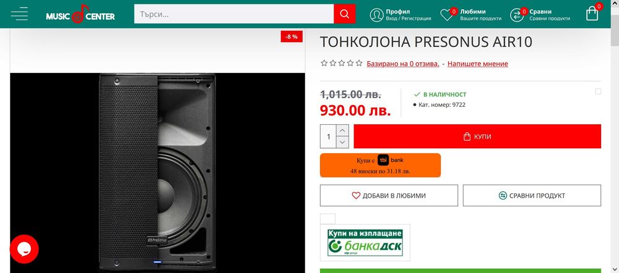Viewport: 619px width, 273px height.
Task: Open the red chat bubble widget
Action: pyautogui.click(x=24, y=249)
